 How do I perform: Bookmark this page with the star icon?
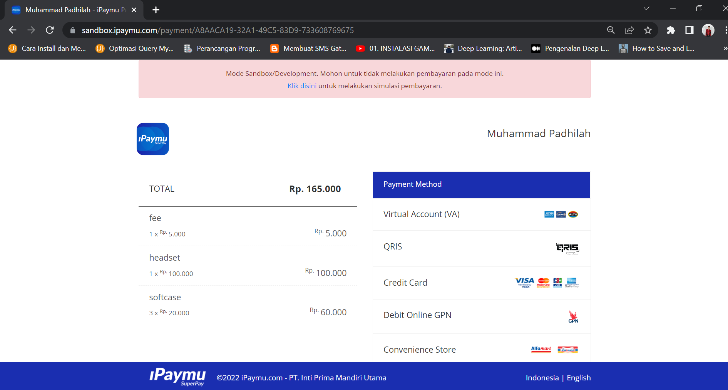point(648,30)
